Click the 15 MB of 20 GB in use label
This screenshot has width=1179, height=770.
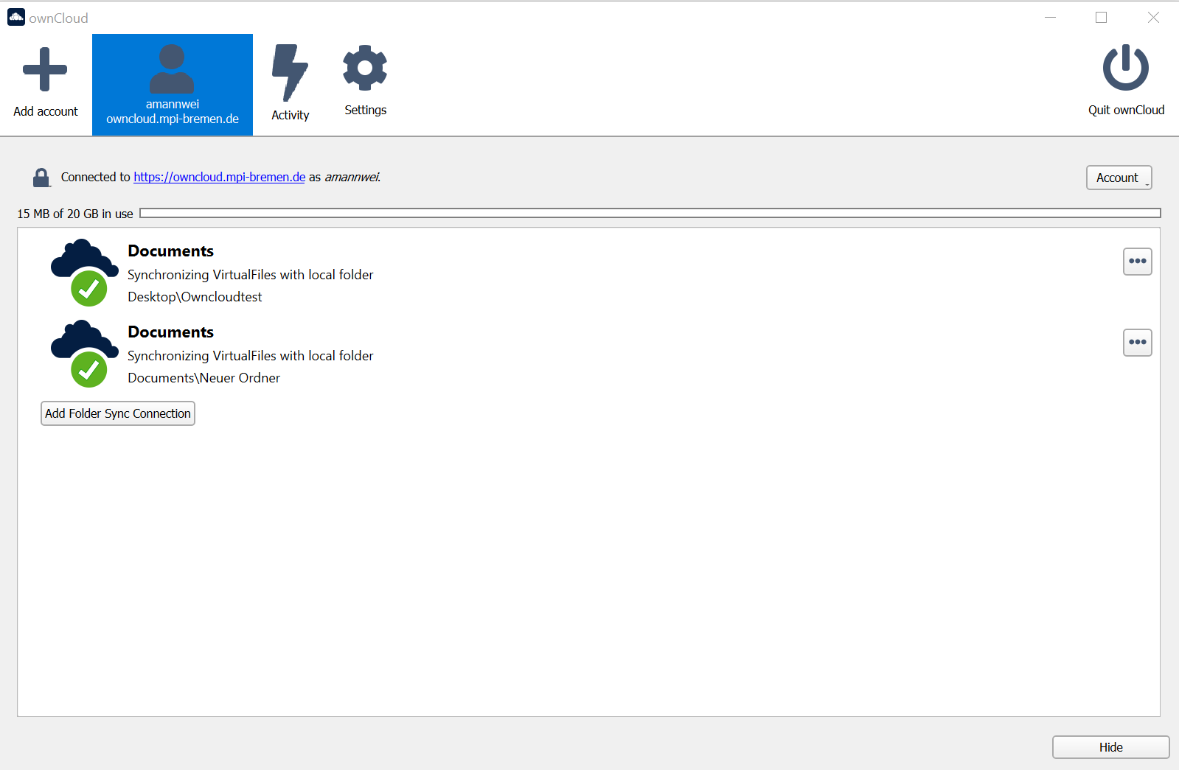pyautogui.click(x=75, y=214)
